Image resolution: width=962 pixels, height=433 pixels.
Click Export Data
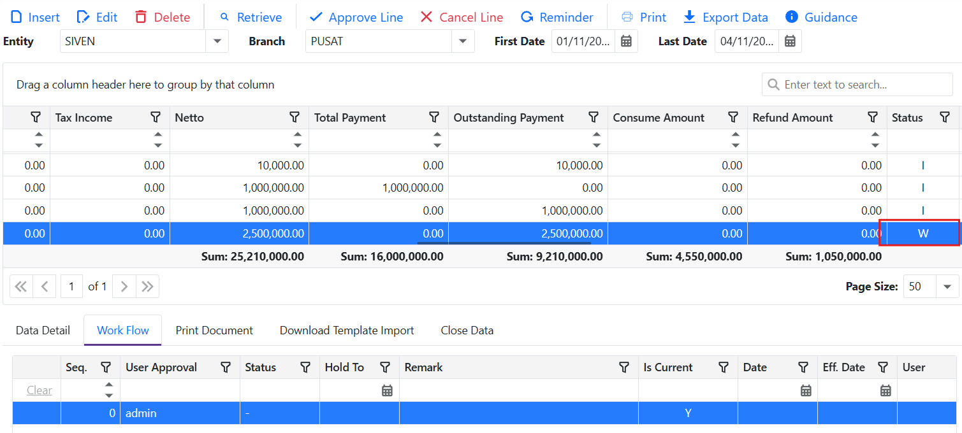(725, 17)
